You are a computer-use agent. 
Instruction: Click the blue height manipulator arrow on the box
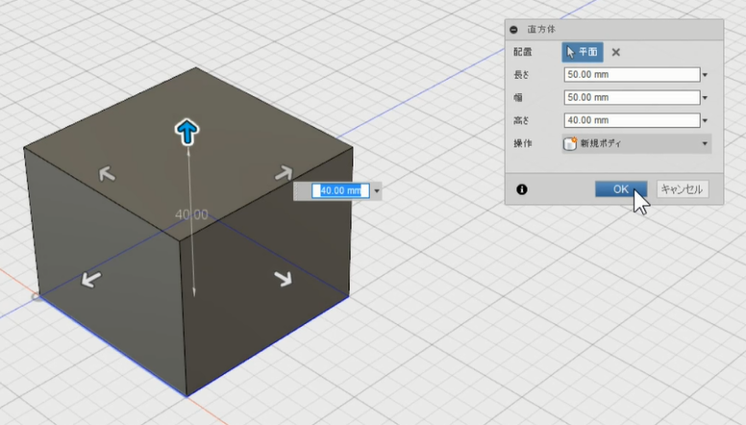(186, 132)
